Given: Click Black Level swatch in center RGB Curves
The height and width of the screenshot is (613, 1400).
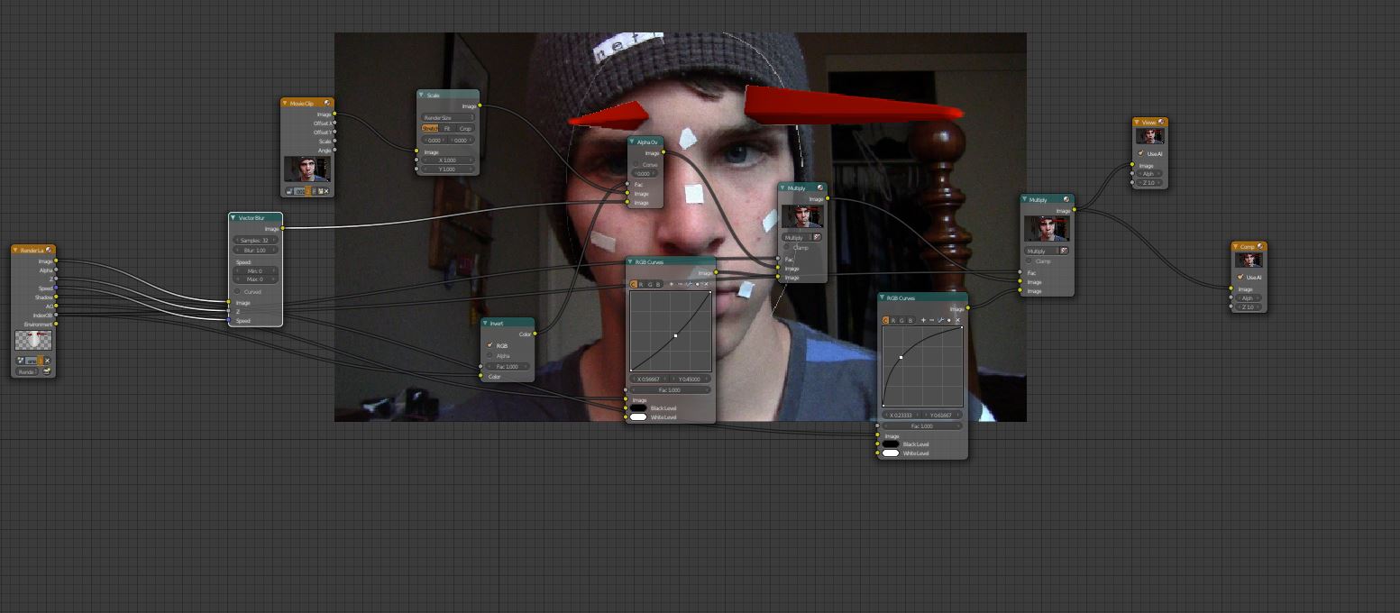Looking at the screenshot, I should 638,408.
